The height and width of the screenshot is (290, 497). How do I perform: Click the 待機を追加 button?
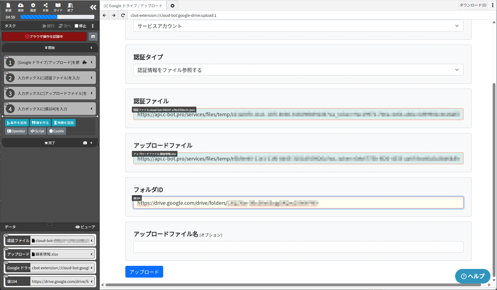coord(64,123)
